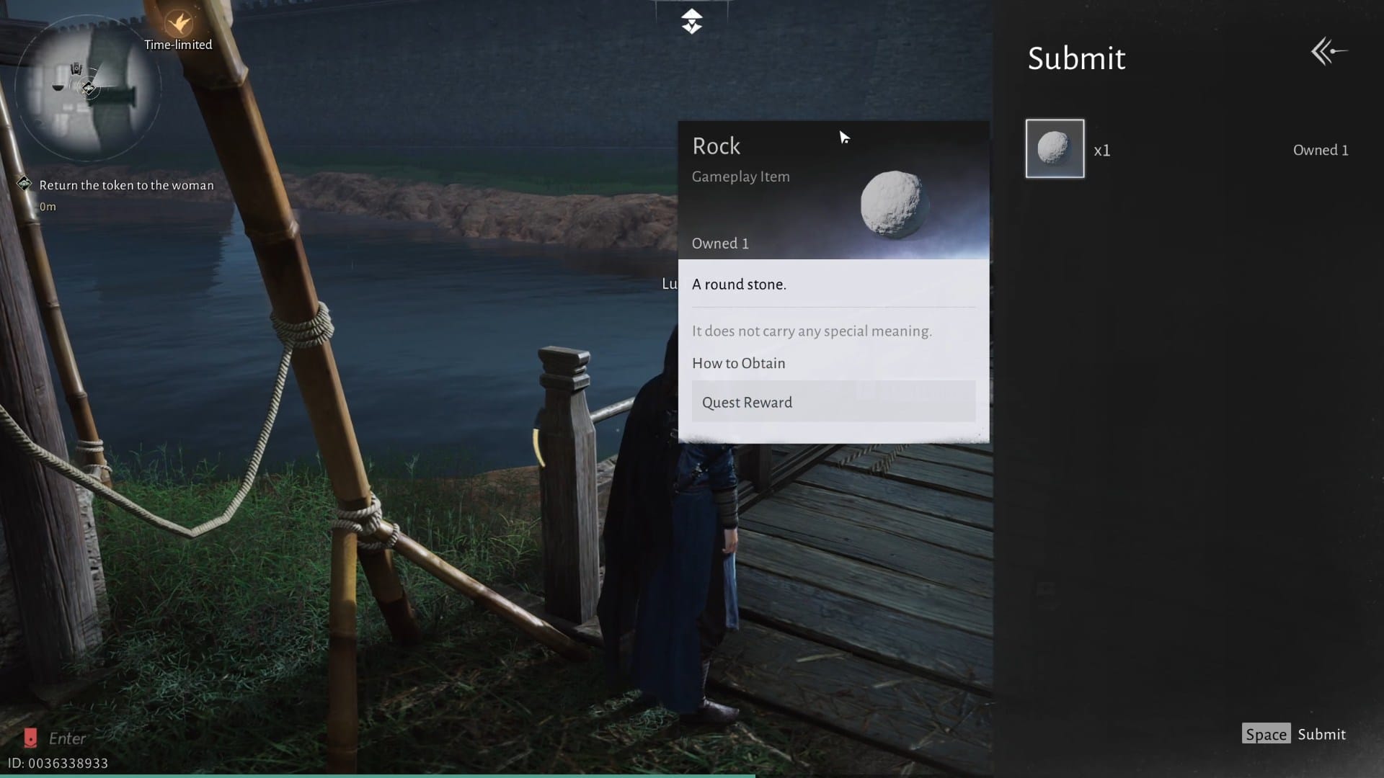Click the Quest Reward obtain source
Viewport: 1384px width, 778px height.
833,402
